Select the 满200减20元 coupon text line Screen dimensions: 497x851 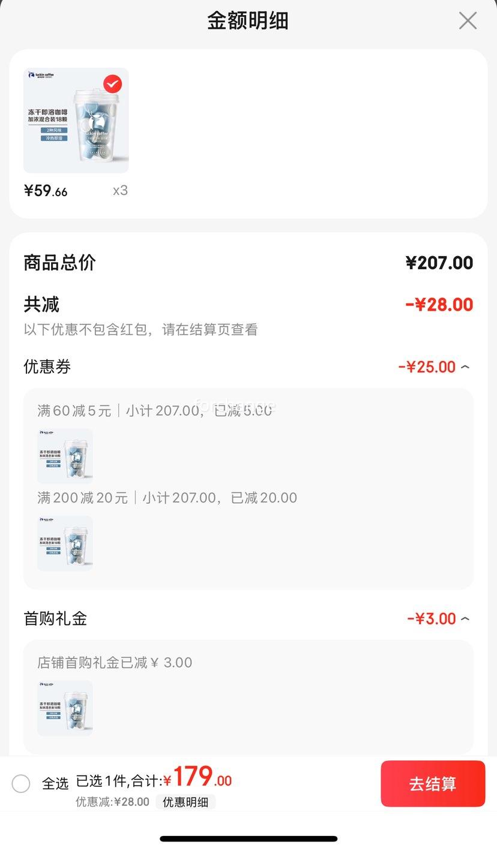pyautogui.click(x=167, y=498)
